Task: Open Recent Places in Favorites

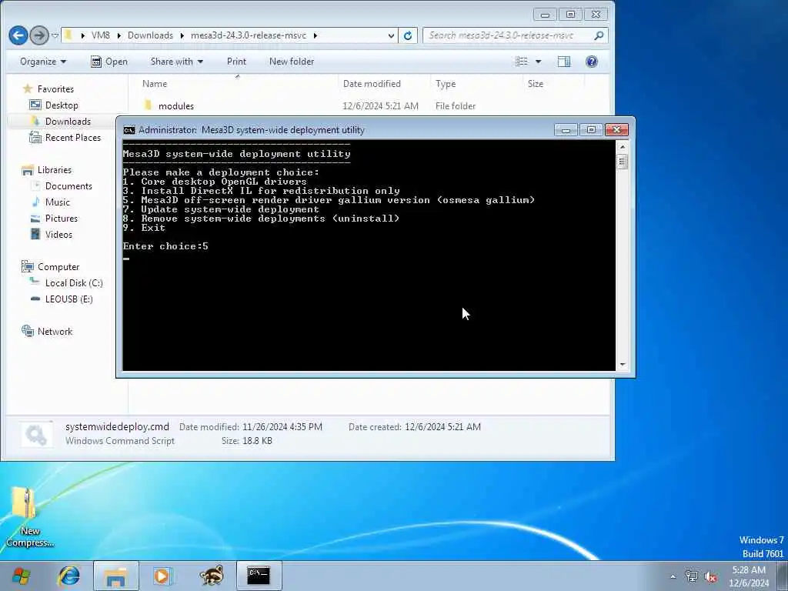Action: click(73, 138)
